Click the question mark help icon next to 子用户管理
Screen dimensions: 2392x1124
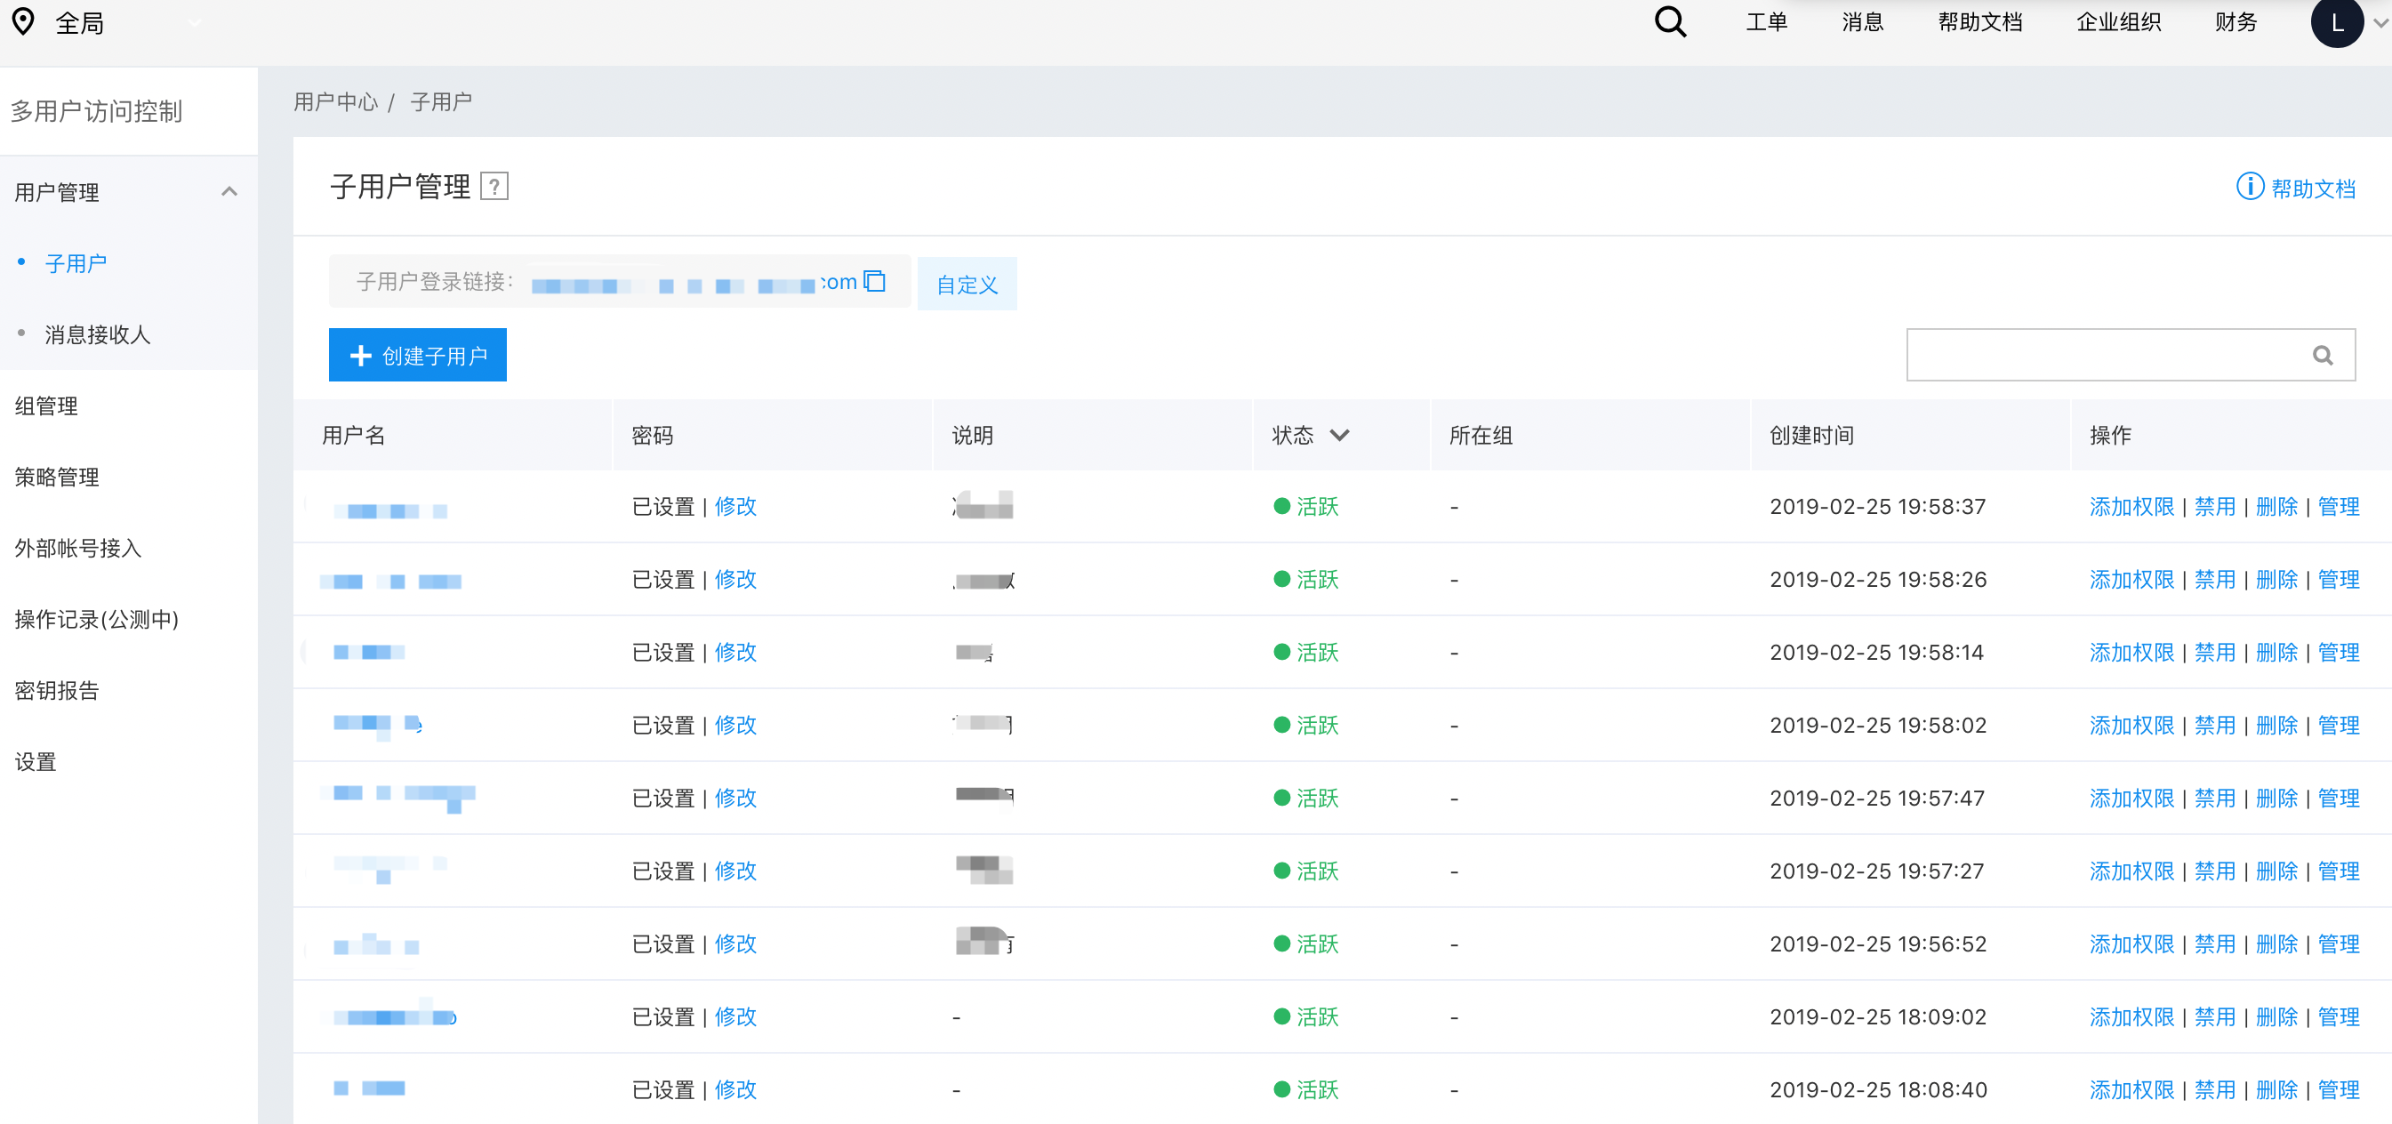[x=494, y=187]
